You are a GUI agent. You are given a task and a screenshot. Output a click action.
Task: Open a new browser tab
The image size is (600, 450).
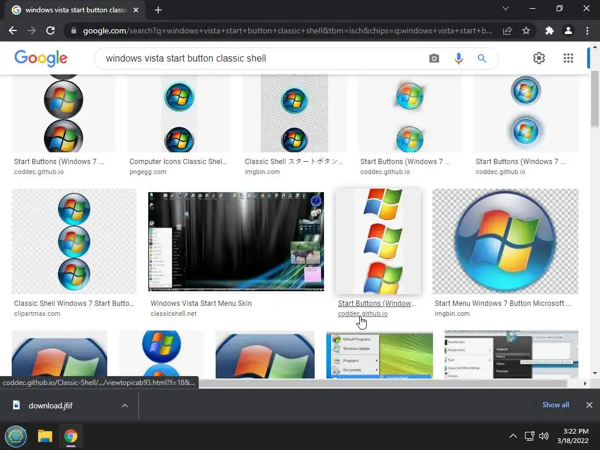point(158,10)
